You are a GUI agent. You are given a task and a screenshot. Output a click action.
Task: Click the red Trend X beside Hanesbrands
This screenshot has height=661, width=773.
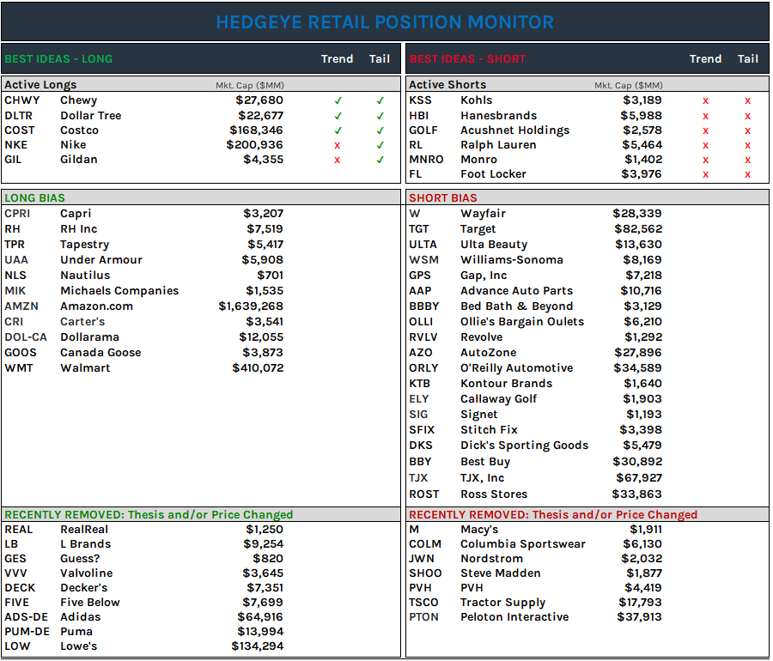[x=705, y=115]
